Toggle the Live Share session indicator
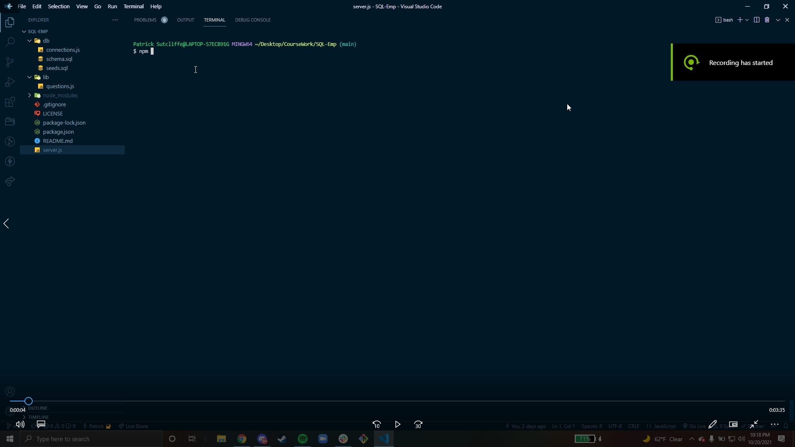The height and width of the screenshot is (447, 795). pos(132,426)
